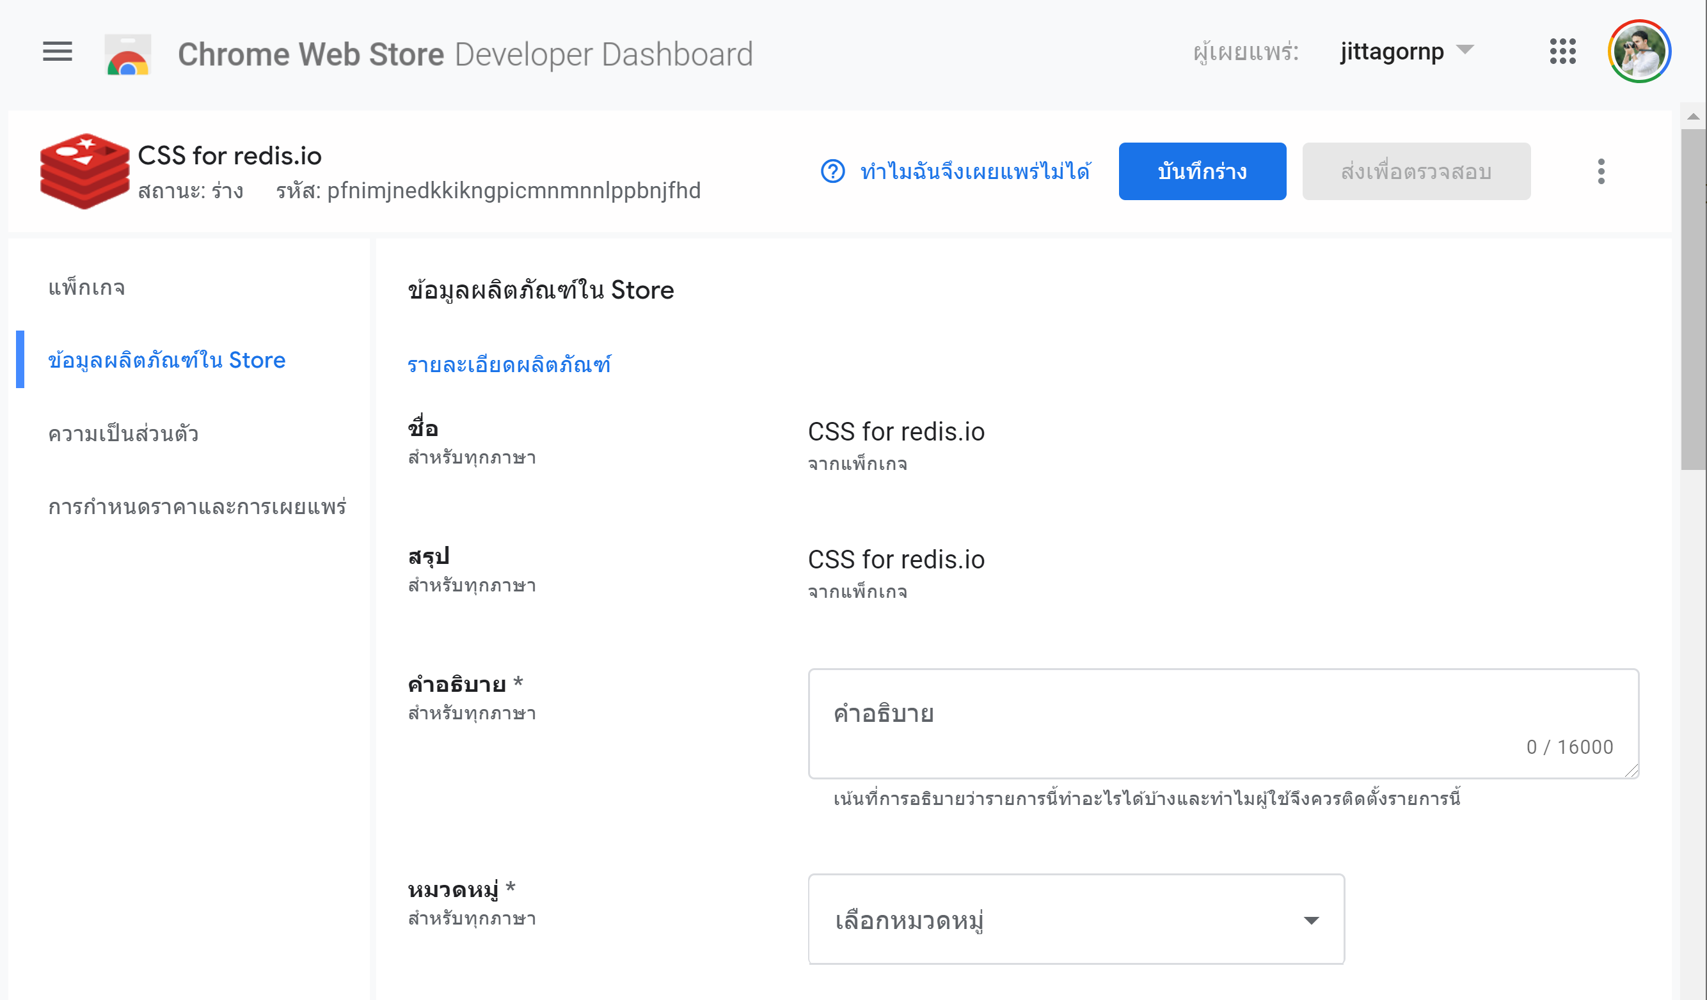
Task: Click the Chrome Web Store logo icon
Action: click(128, 54)
